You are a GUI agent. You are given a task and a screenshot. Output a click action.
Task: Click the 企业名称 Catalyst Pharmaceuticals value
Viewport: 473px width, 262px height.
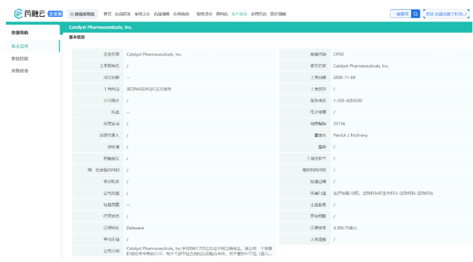pyautogui.click(x=154, y=54)
